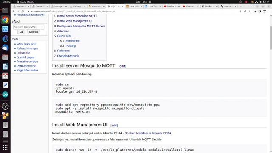Open the Show Applications grid
The image size is (272, 153).
[x=5, y=147]
